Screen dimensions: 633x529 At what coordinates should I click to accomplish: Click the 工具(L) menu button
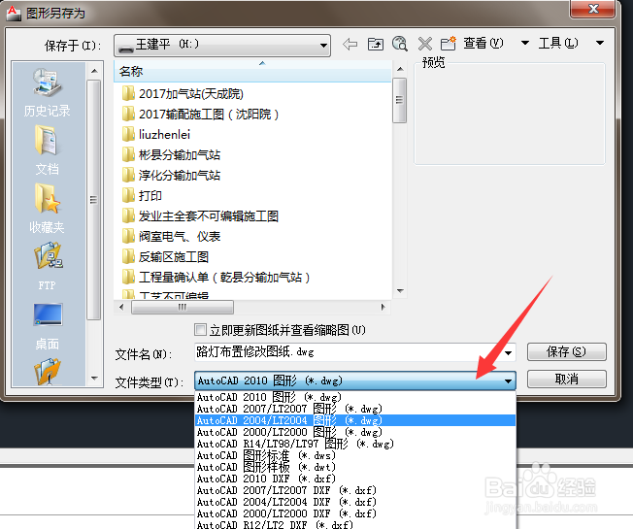point(558,43)
